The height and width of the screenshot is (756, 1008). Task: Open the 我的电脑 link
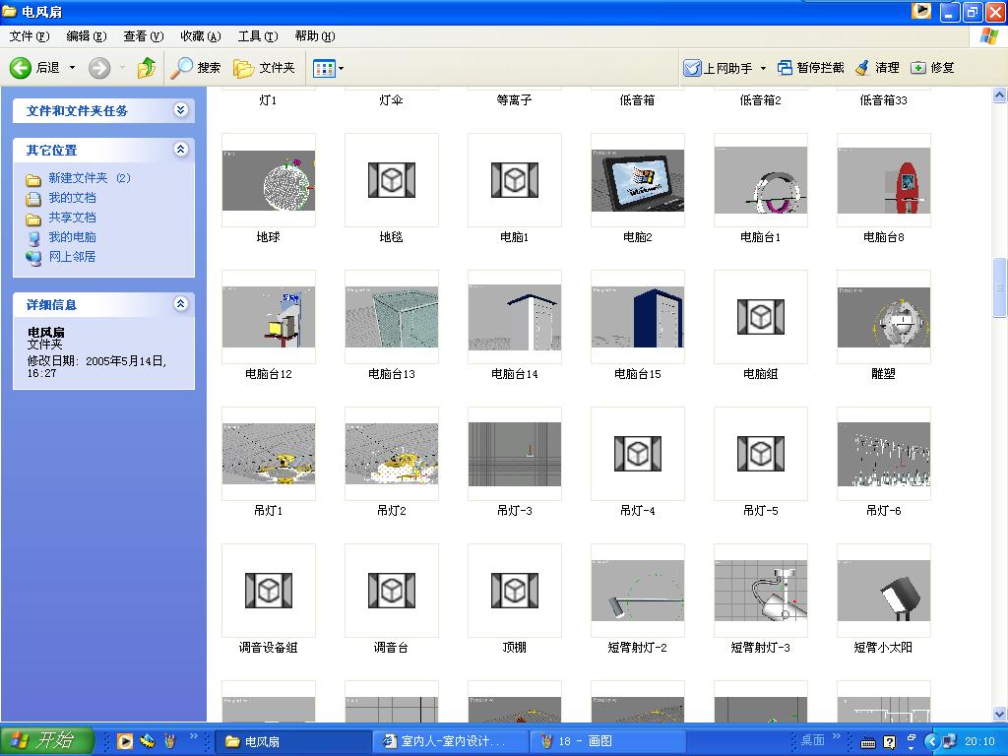(x=72, y=237)
